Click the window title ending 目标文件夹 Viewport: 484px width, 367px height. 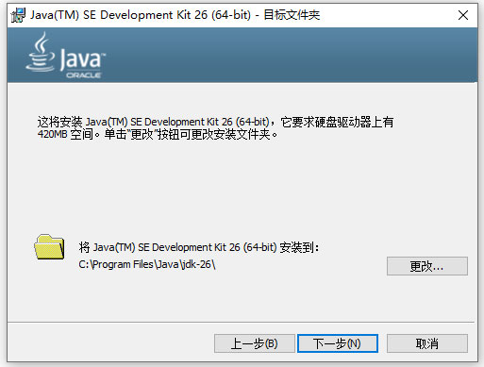(x=175, y=15)
